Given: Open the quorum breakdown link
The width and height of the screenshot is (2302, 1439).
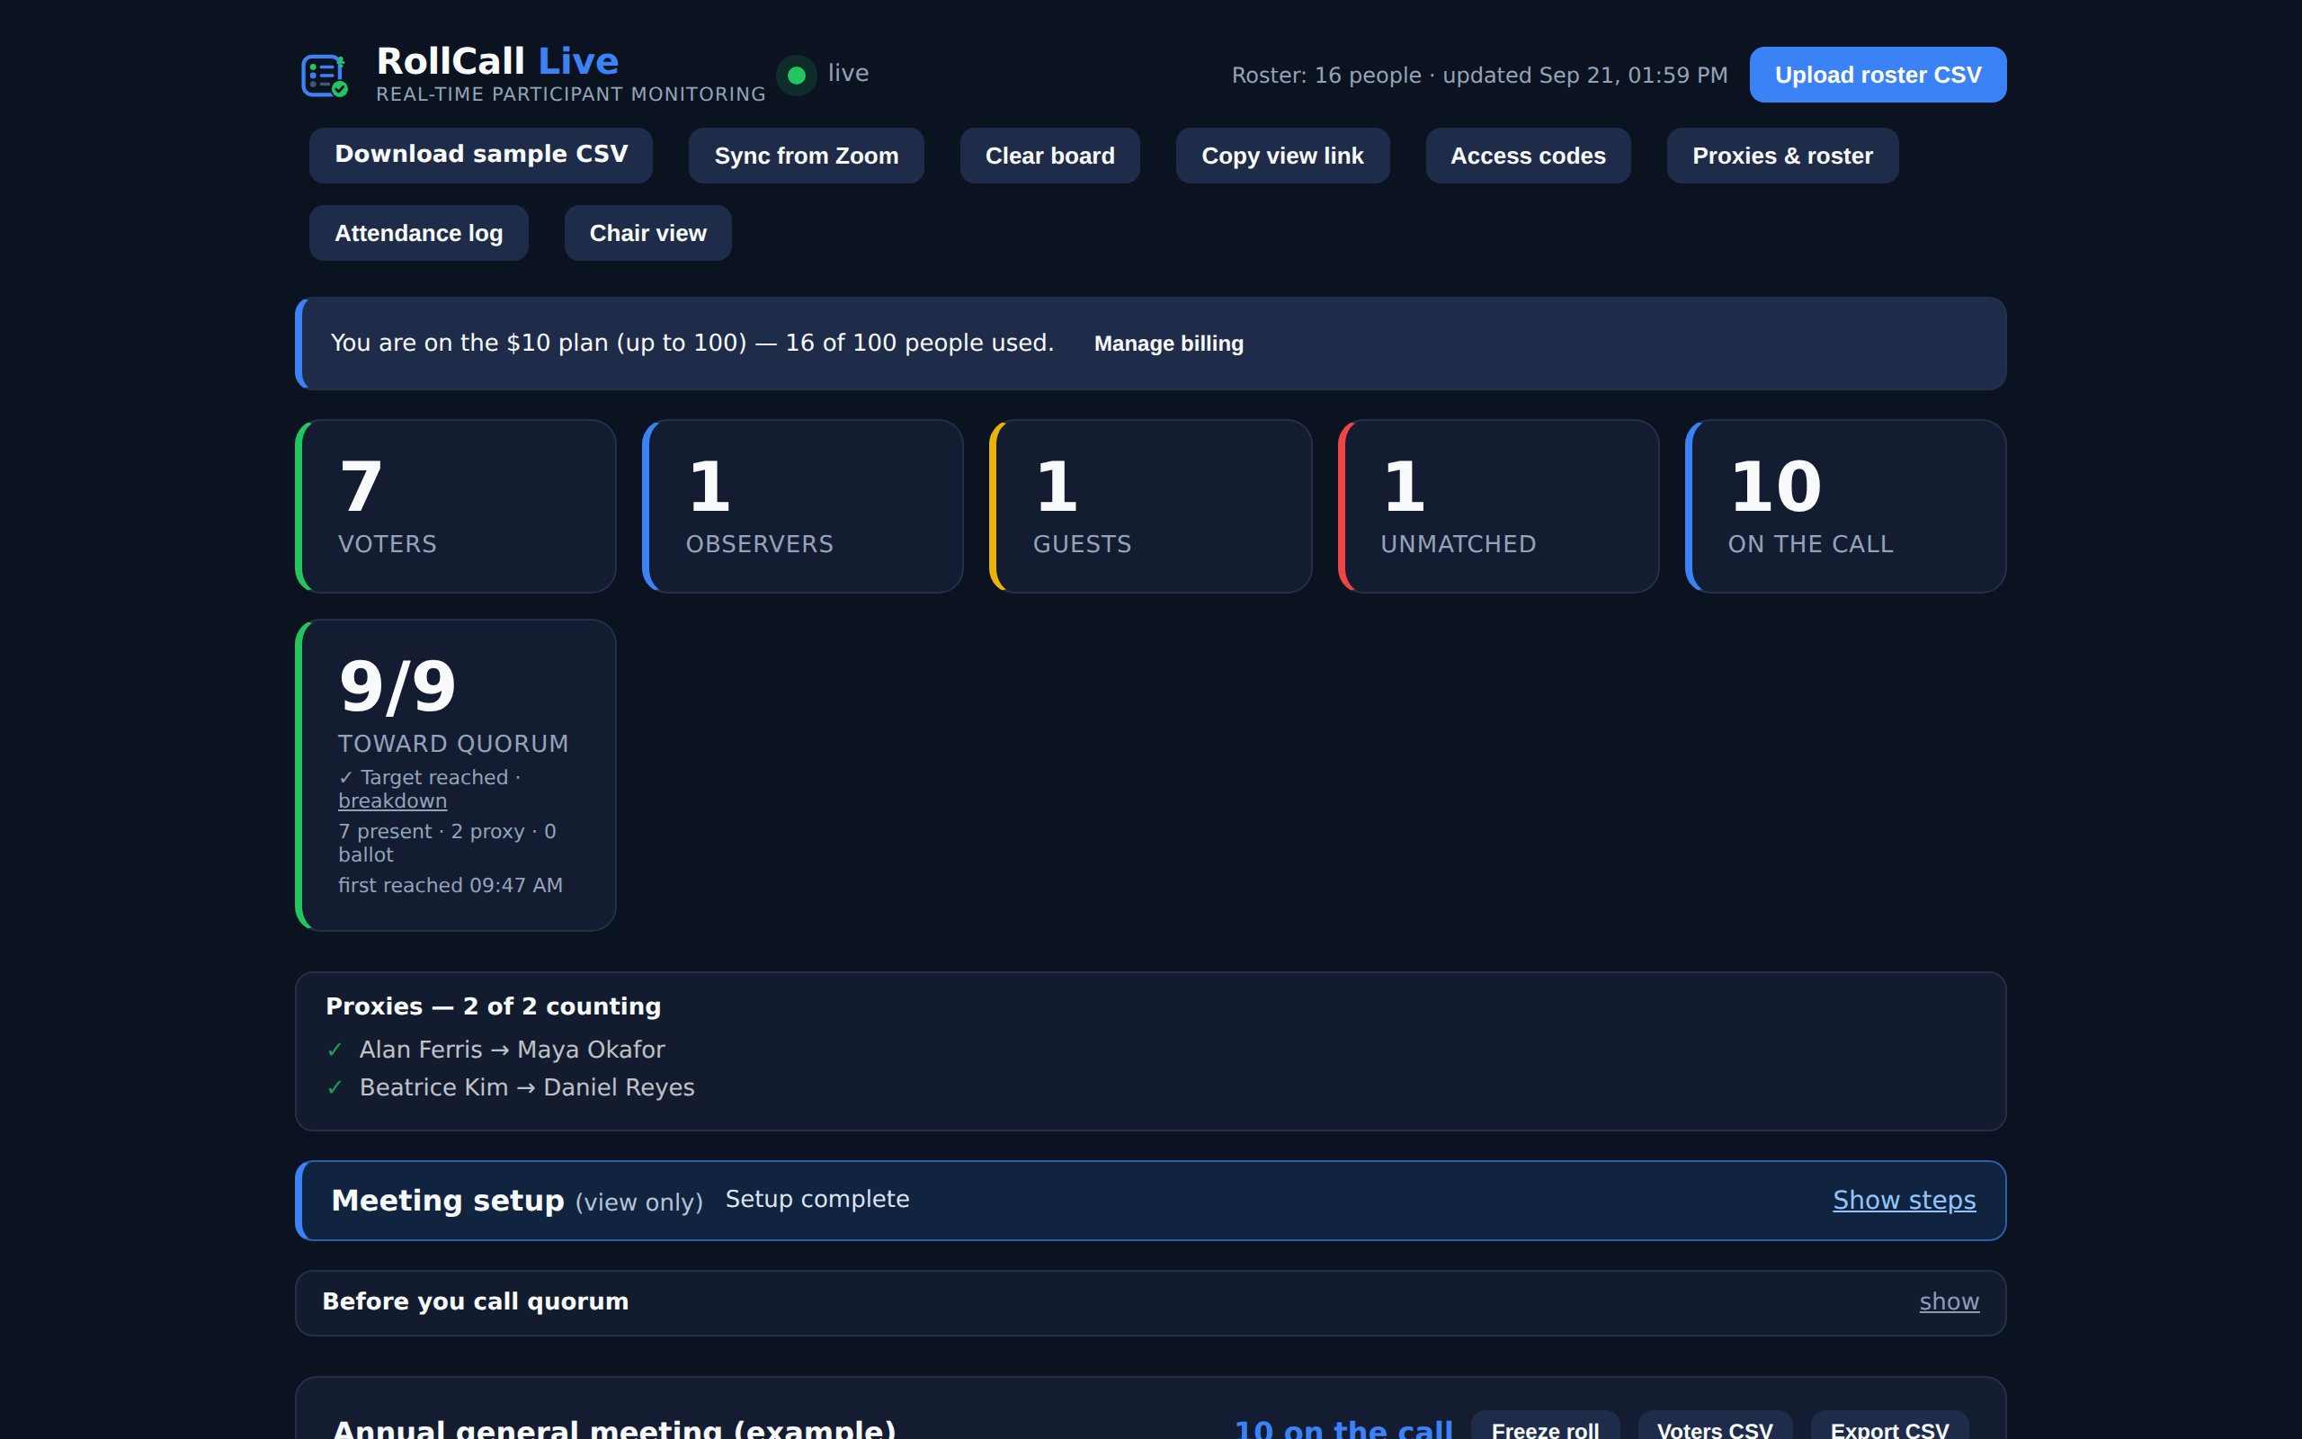Looking at the screenshot, I should 392,801.
